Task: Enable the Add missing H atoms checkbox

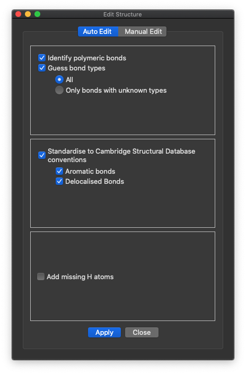Action: (41, 277)
